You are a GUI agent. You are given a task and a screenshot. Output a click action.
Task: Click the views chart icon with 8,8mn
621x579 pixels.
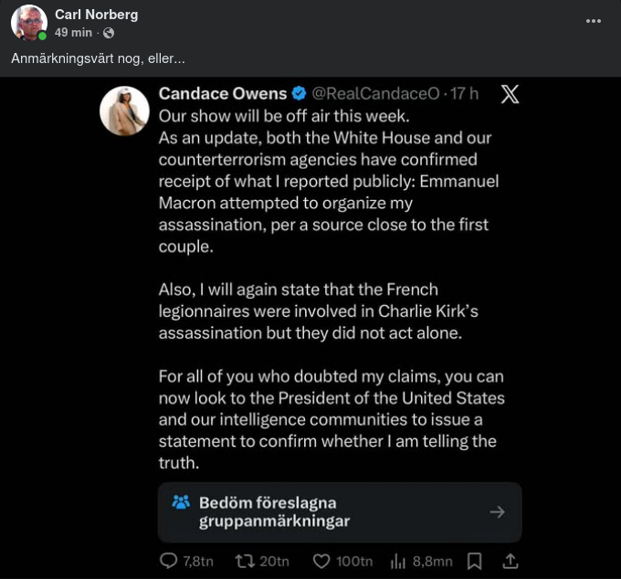coord(399,561)
